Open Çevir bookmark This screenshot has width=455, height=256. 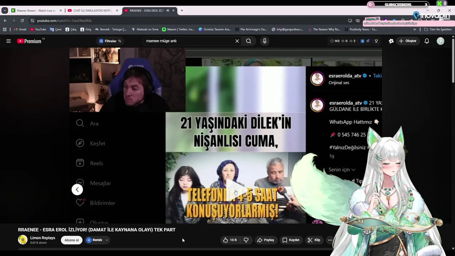[x=56, y=30]
